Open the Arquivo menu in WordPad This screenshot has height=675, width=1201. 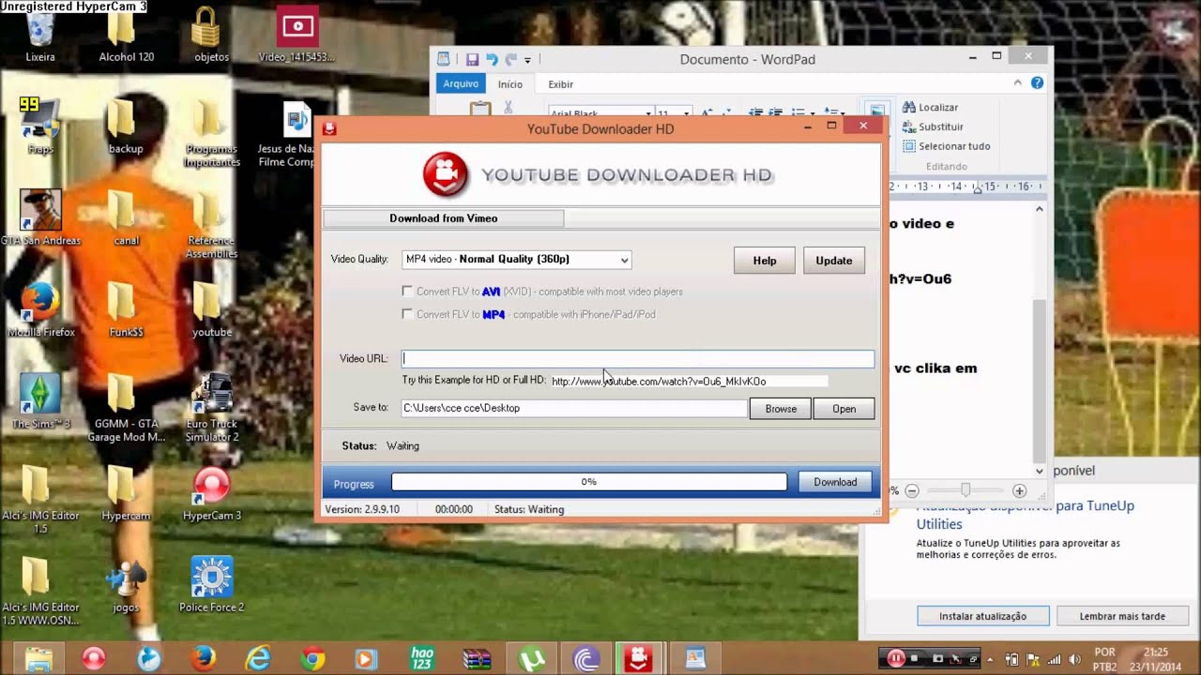pyautogui.click(x=461, y=83)
